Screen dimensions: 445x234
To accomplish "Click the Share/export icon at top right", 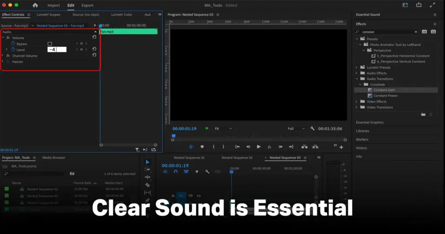I will click(x=418, y=5).
